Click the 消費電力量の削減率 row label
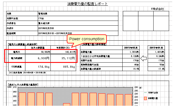Viewport: 175px width, 108px height. pos(91,69)
